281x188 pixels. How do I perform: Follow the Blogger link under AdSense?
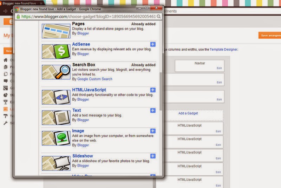point(83,54)
